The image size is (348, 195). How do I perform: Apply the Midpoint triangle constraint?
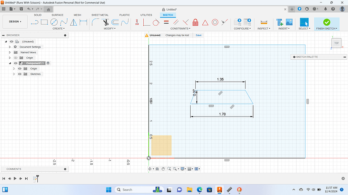click(205, 22)
